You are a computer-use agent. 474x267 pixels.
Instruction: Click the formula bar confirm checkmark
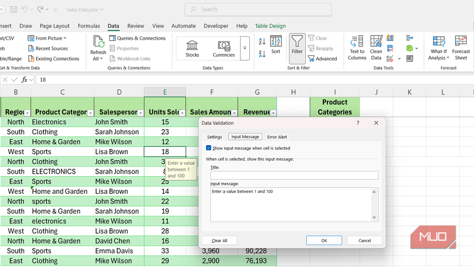coord(14,79)
